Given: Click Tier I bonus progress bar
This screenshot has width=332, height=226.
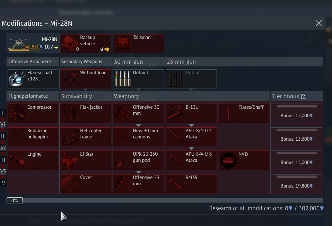Looking at the screenshot, I should [x=296, y=106].
